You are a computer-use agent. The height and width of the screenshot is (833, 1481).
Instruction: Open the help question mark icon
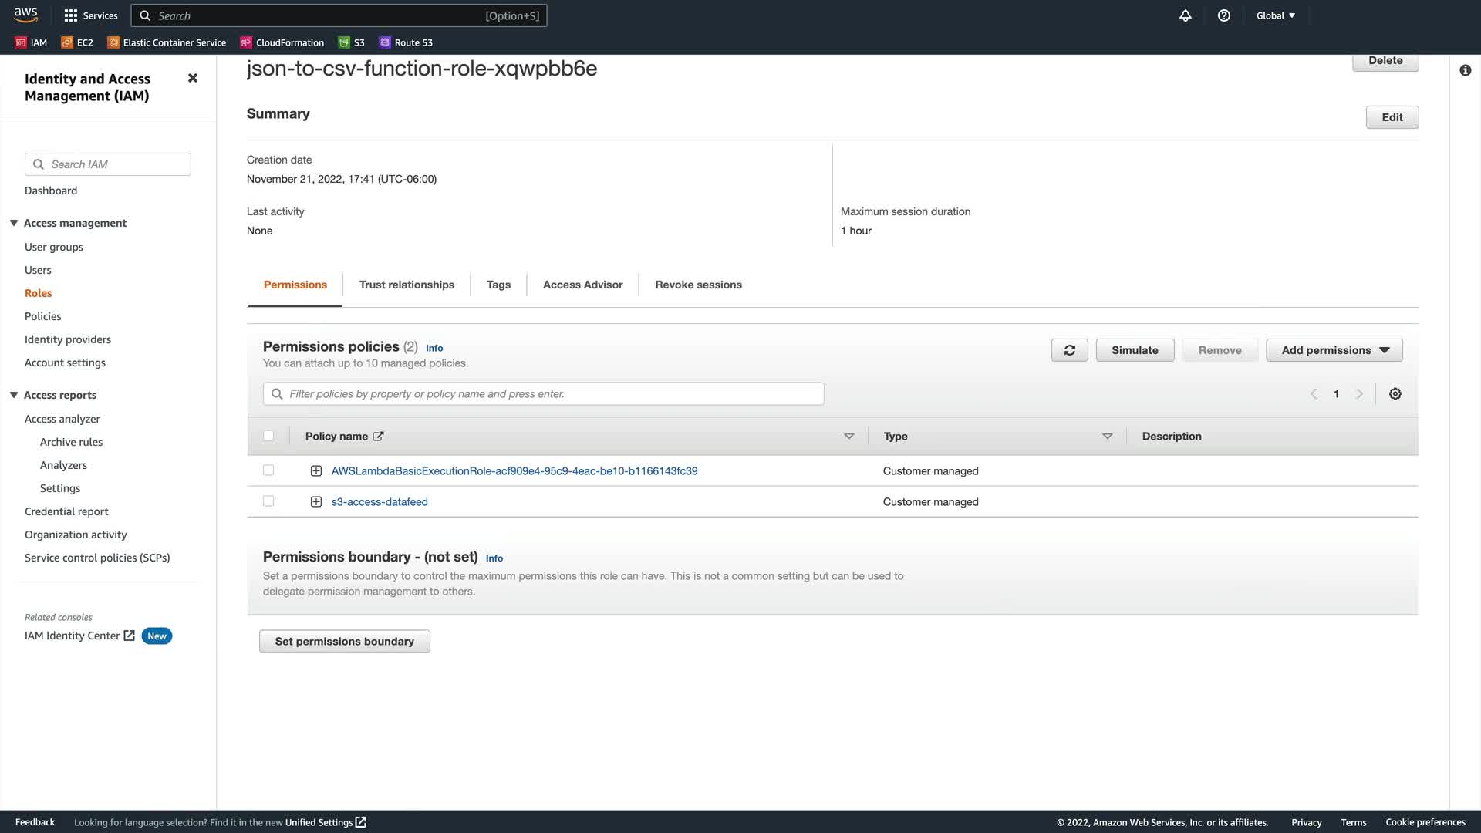[1224, 15]
